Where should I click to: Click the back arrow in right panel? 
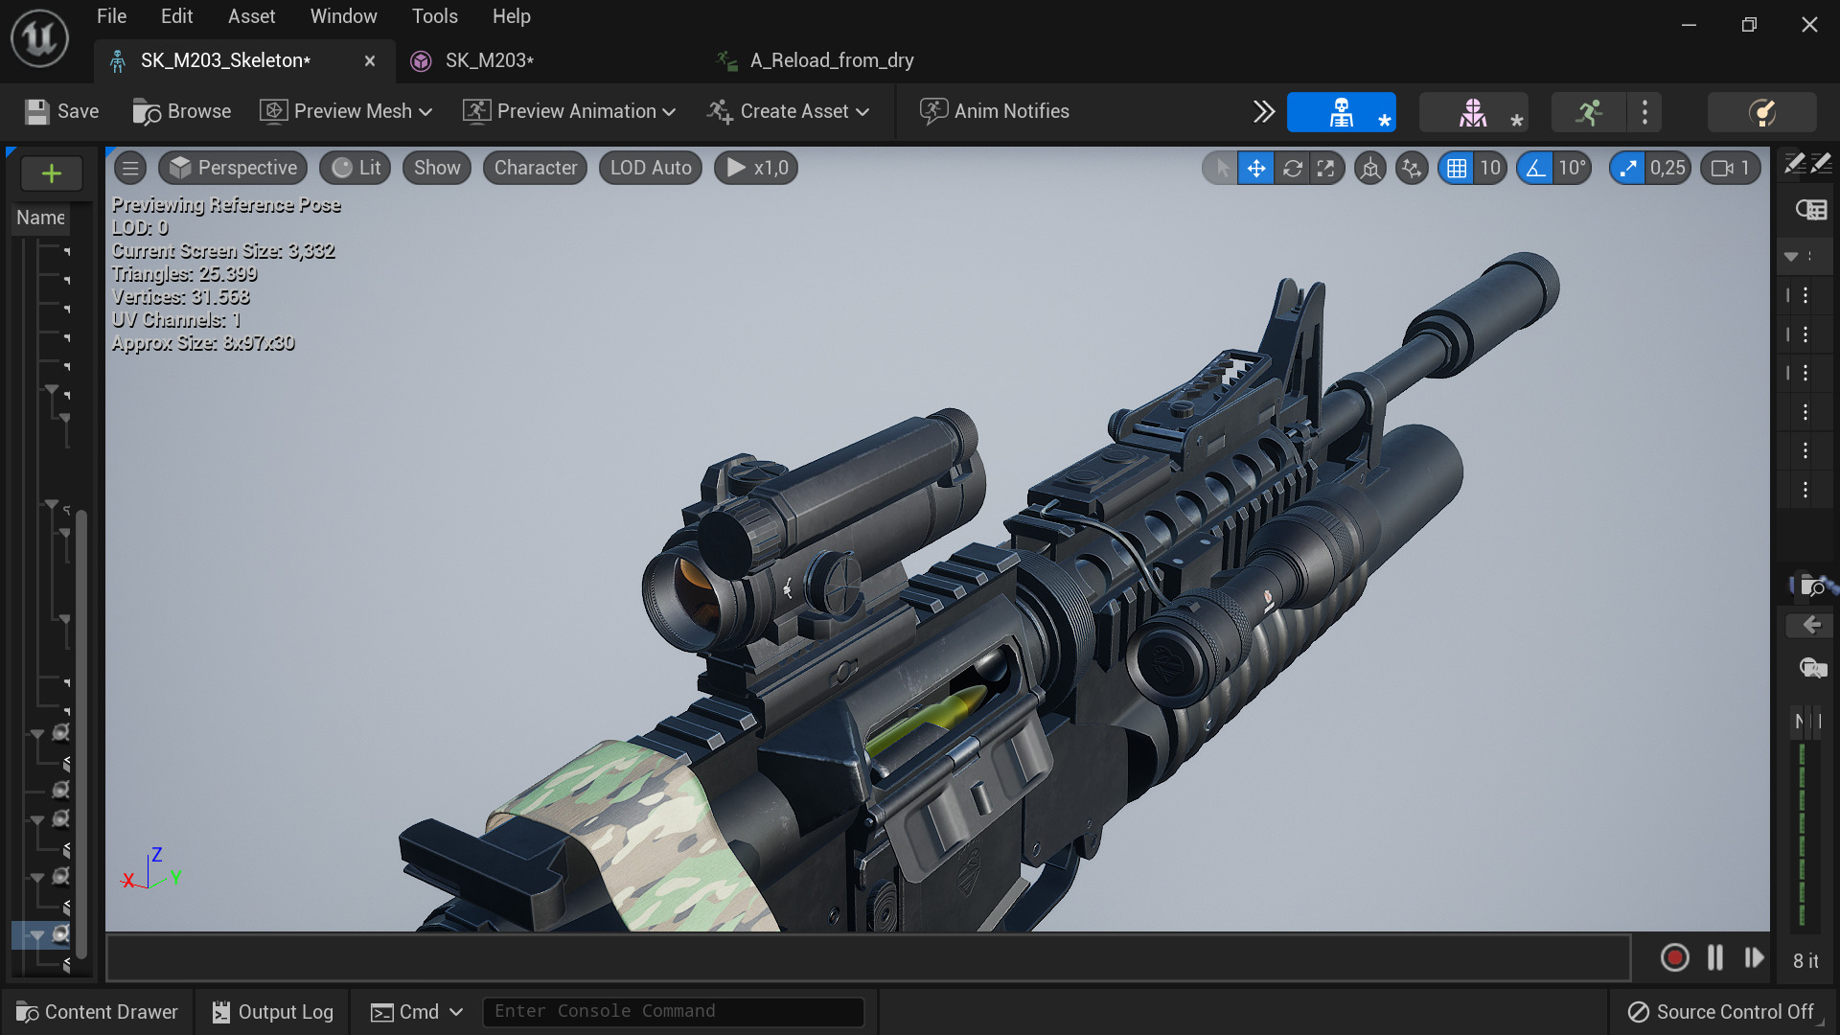point(1810,625)
